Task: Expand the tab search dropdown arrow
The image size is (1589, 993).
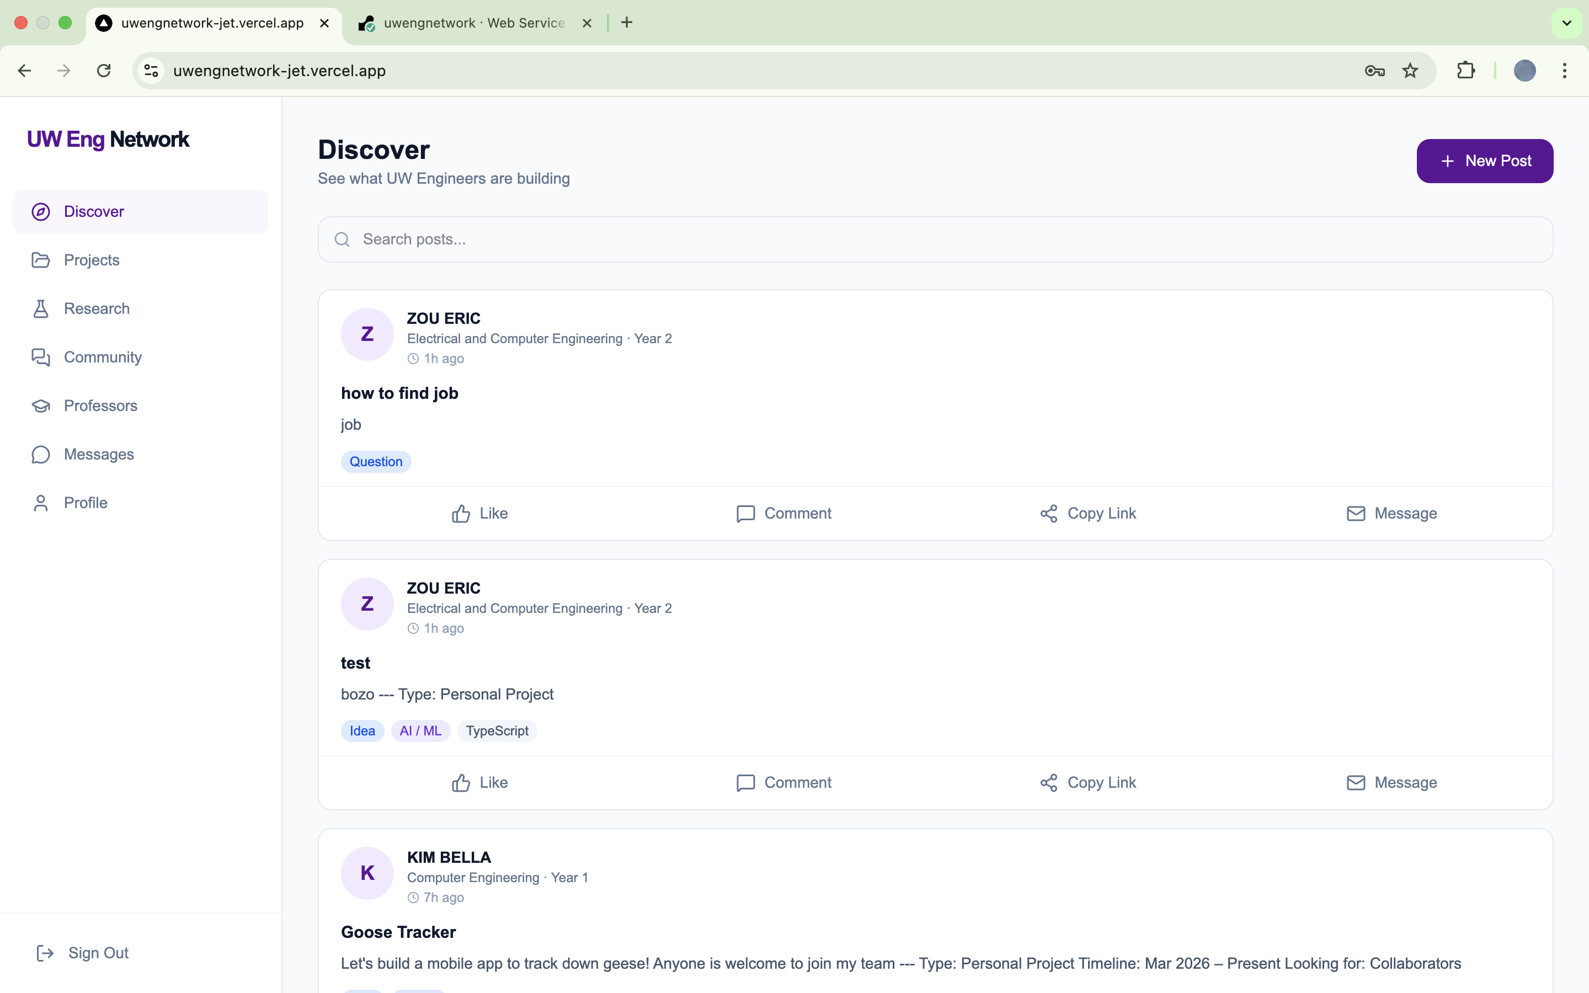Action: pos(1566,23)
